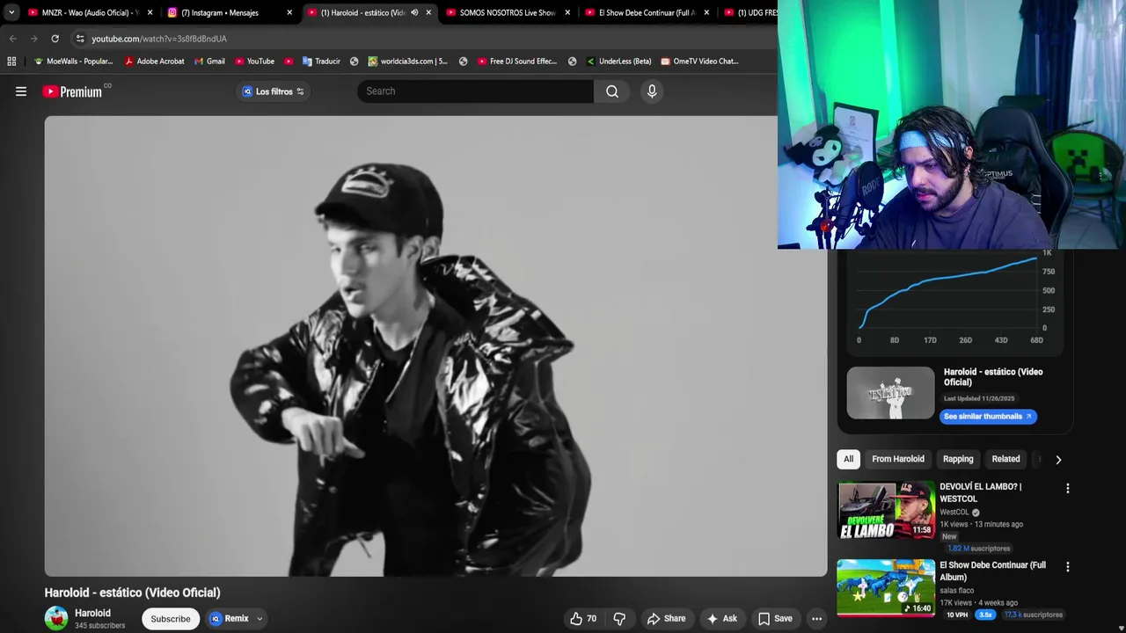1126x633 pixels.
Task: Open the YouTube guide hamburger menu
Action: coord(21,91)
